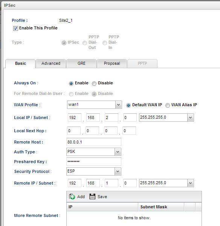The image size is (220, 226).
Task: Toggle the Enable This Profile checkbox
Action: [15, 28]
